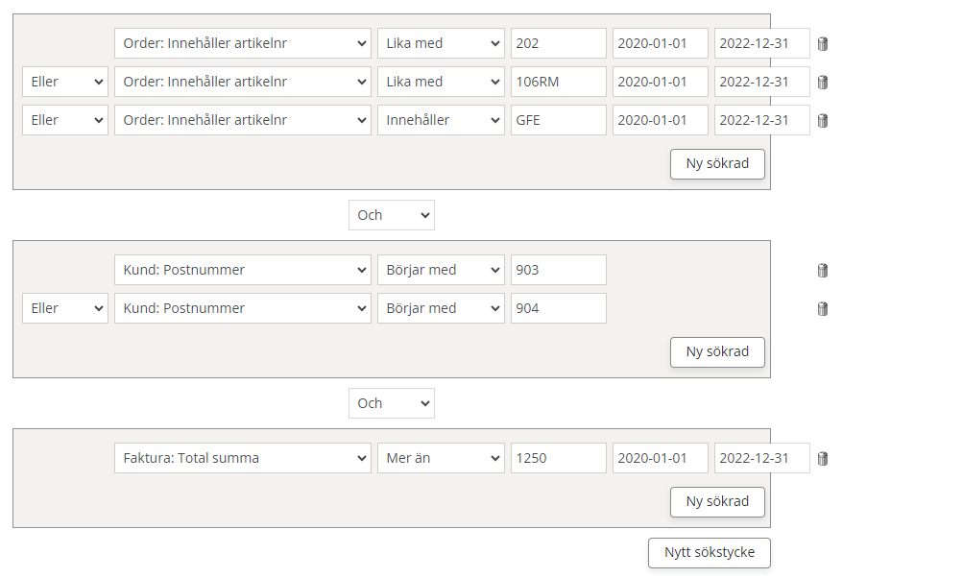Focus the value field containing 1250
This screenshot has width=963, height=578.
tap(558, 458)
